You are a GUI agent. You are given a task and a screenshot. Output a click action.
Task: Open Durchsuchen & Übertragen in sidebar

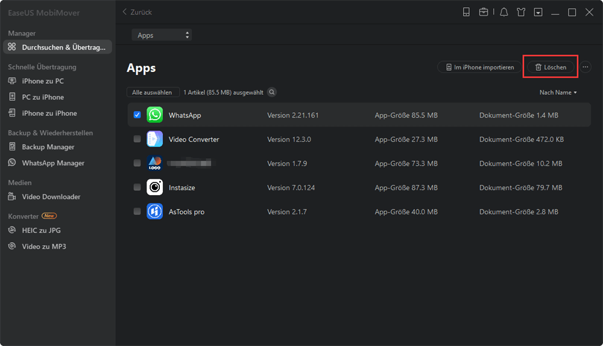pyautogui.click(x=57, y=47)
